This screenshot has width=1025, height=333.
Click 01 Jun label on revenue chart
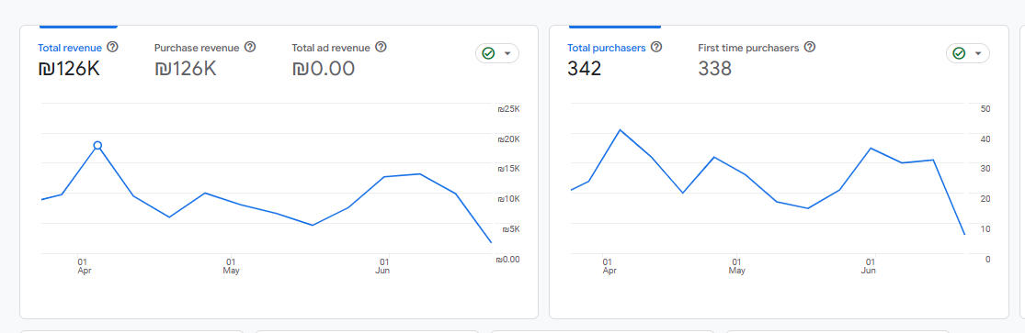click(383, 266)
